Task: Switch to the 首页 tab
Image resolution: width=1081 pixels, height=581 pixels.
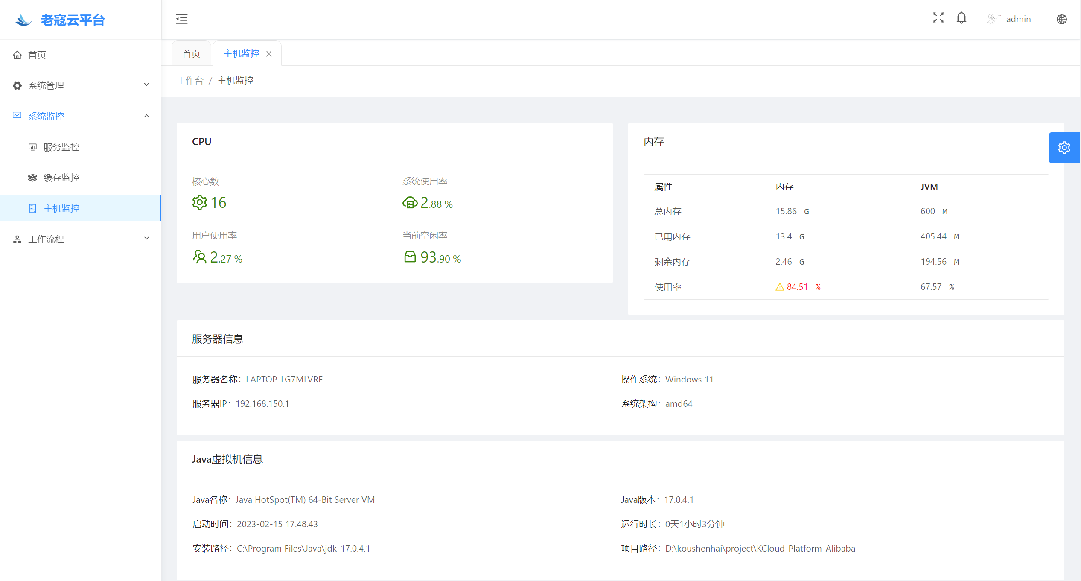Action: tap(191, 54)
